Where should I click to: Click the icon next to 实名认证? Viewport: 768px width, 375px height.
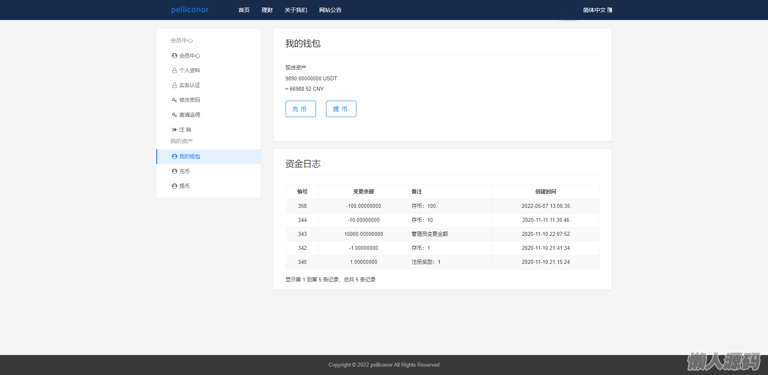tap(174, 86)
